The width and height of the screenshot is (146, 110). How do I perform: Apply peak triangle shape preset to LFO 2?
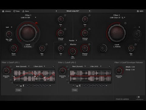click(x=103, y=86)
